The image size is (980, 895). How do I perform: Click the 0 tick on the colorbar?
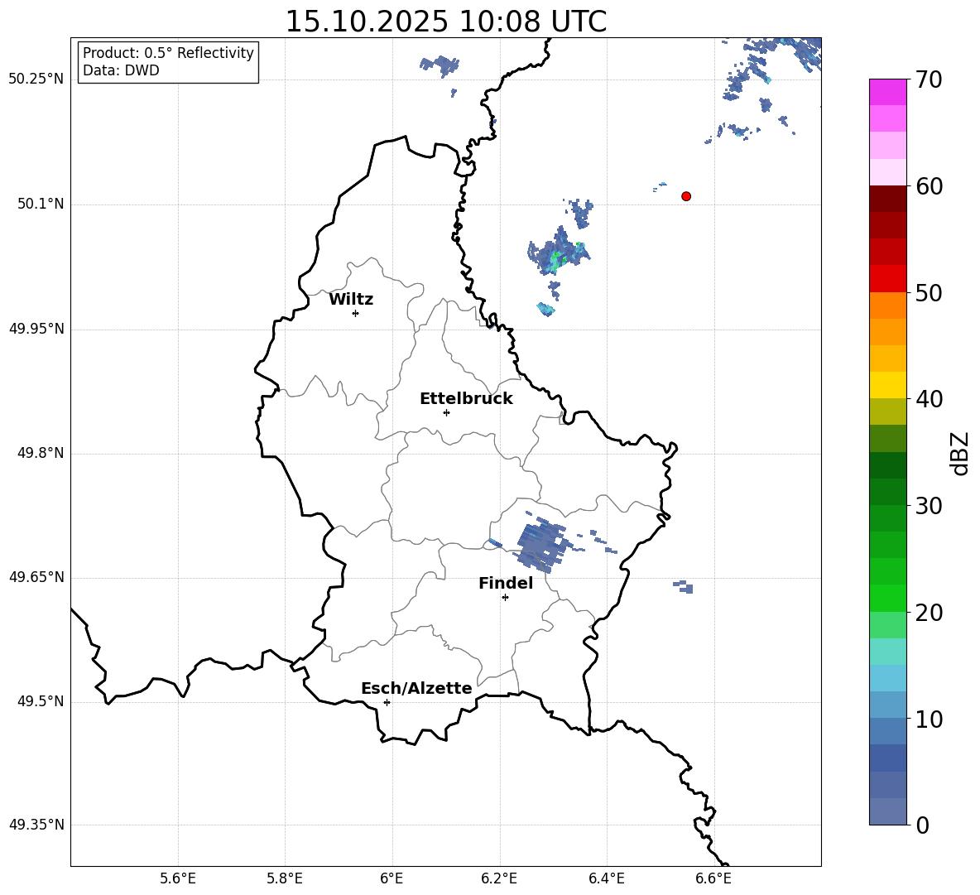(x=922, y=825)
